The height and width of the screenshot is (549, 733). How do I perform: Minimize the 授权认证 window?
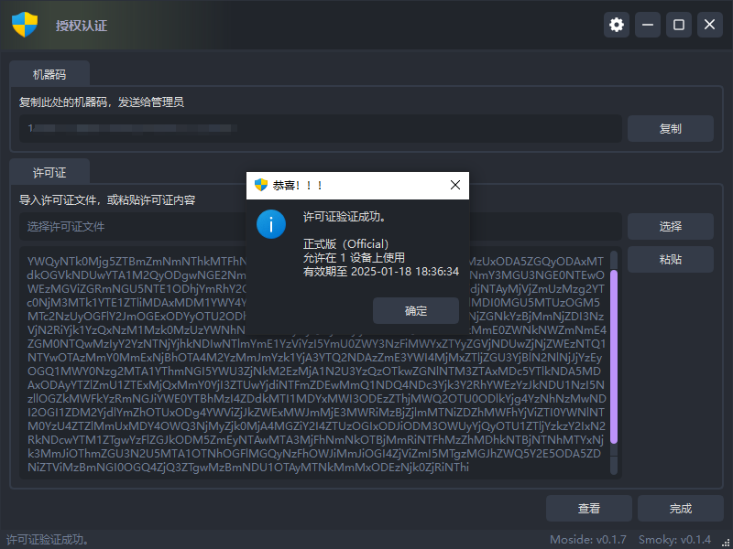coord(648,25)
